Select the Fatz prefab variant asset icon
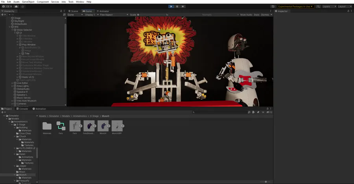354x184 pixels. point(61,126)
